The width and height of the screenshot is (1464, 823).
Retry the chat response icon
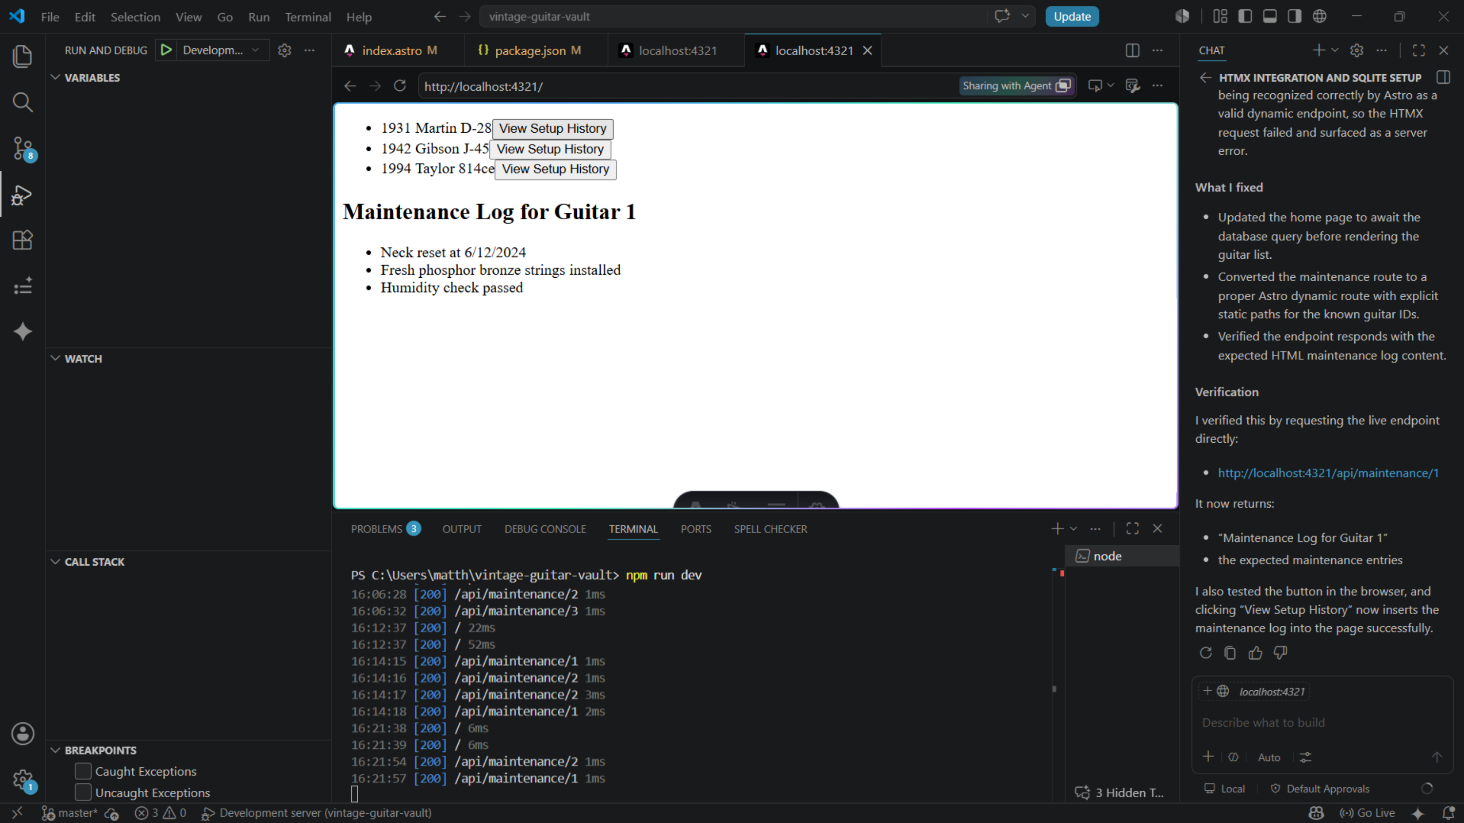[1205, 653]
